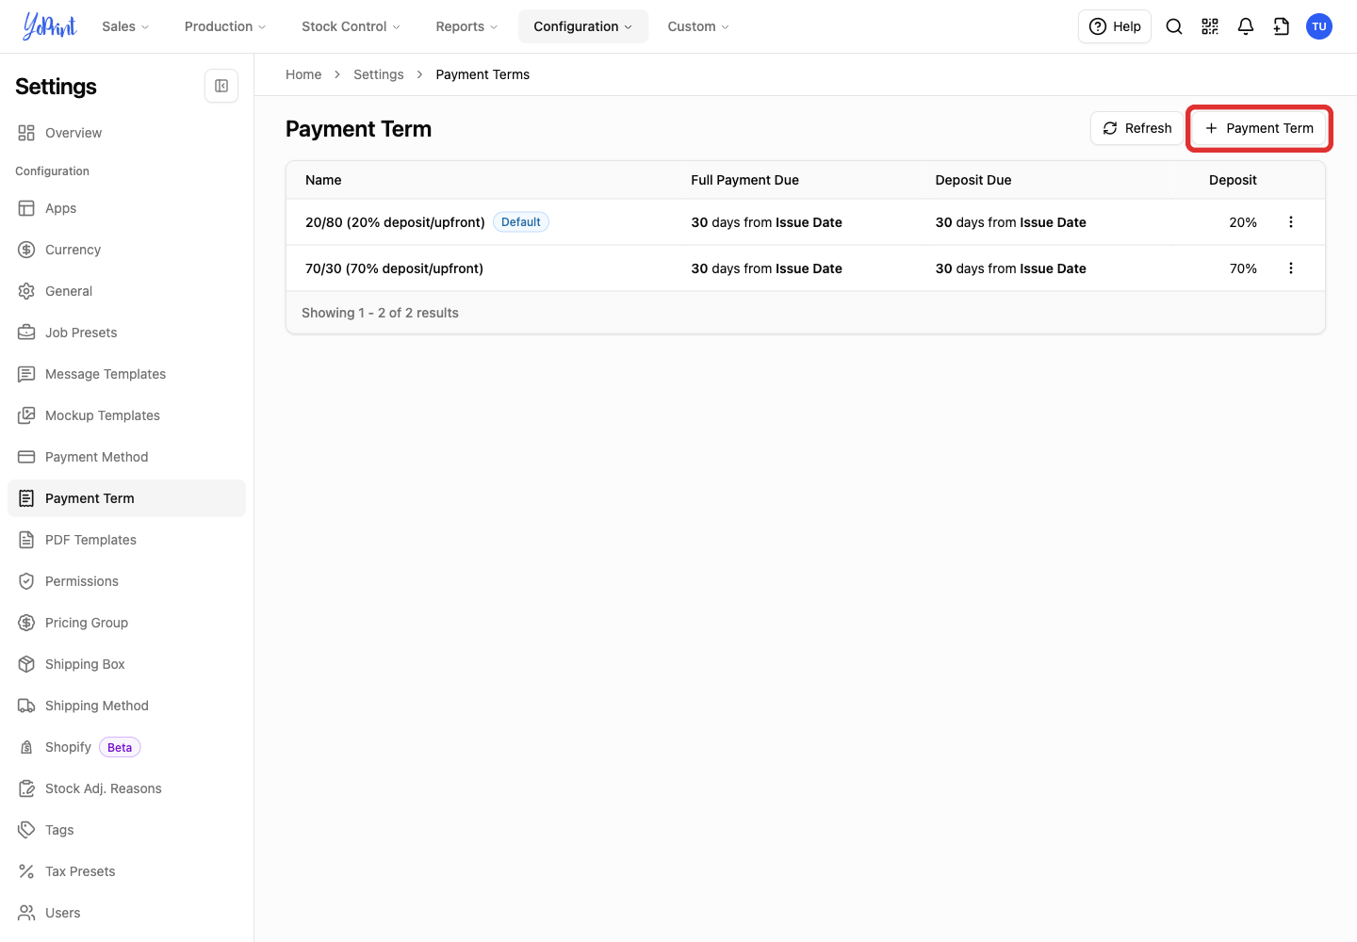Click the Refresh button
The height and width of the screenshot is (942, 1357).
point(1136,128)
